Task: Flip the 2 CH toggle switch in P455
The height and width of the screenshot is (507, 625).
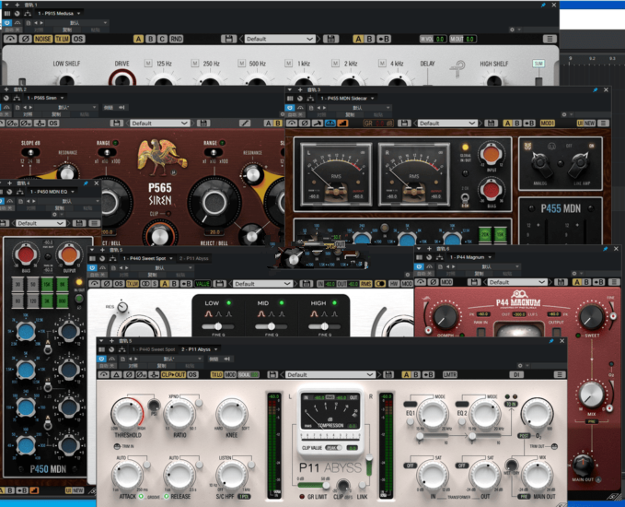Action: coord(465,198)
